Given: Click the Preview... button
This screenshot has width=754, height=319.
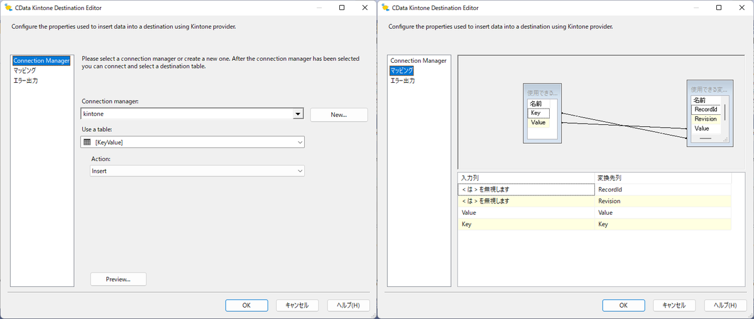Looking at the screenshot, I should (118, 279).
